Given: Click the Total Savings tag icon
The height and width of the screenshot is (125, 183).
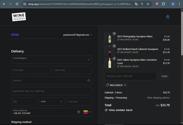Looking at the screenshot, I should point(106,110).
